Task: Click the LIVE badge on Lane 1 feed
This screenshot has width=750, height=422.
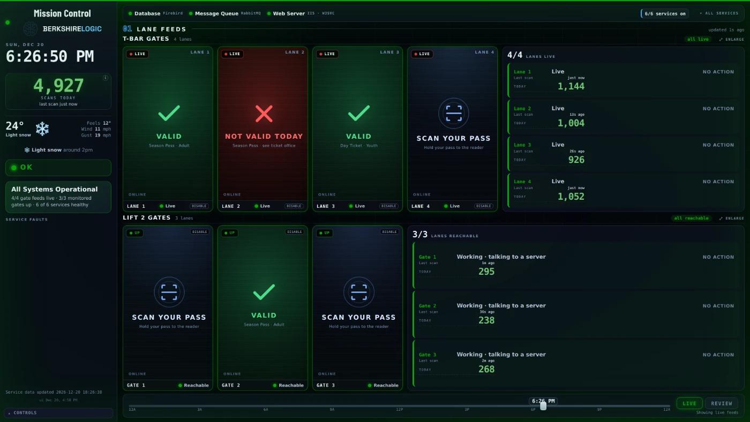Action: point(137,54)
